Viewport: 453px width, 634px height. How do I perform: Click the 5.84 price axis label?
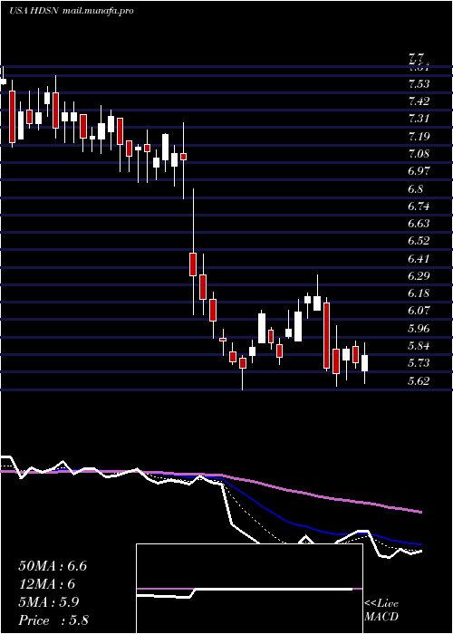[419, 346]
